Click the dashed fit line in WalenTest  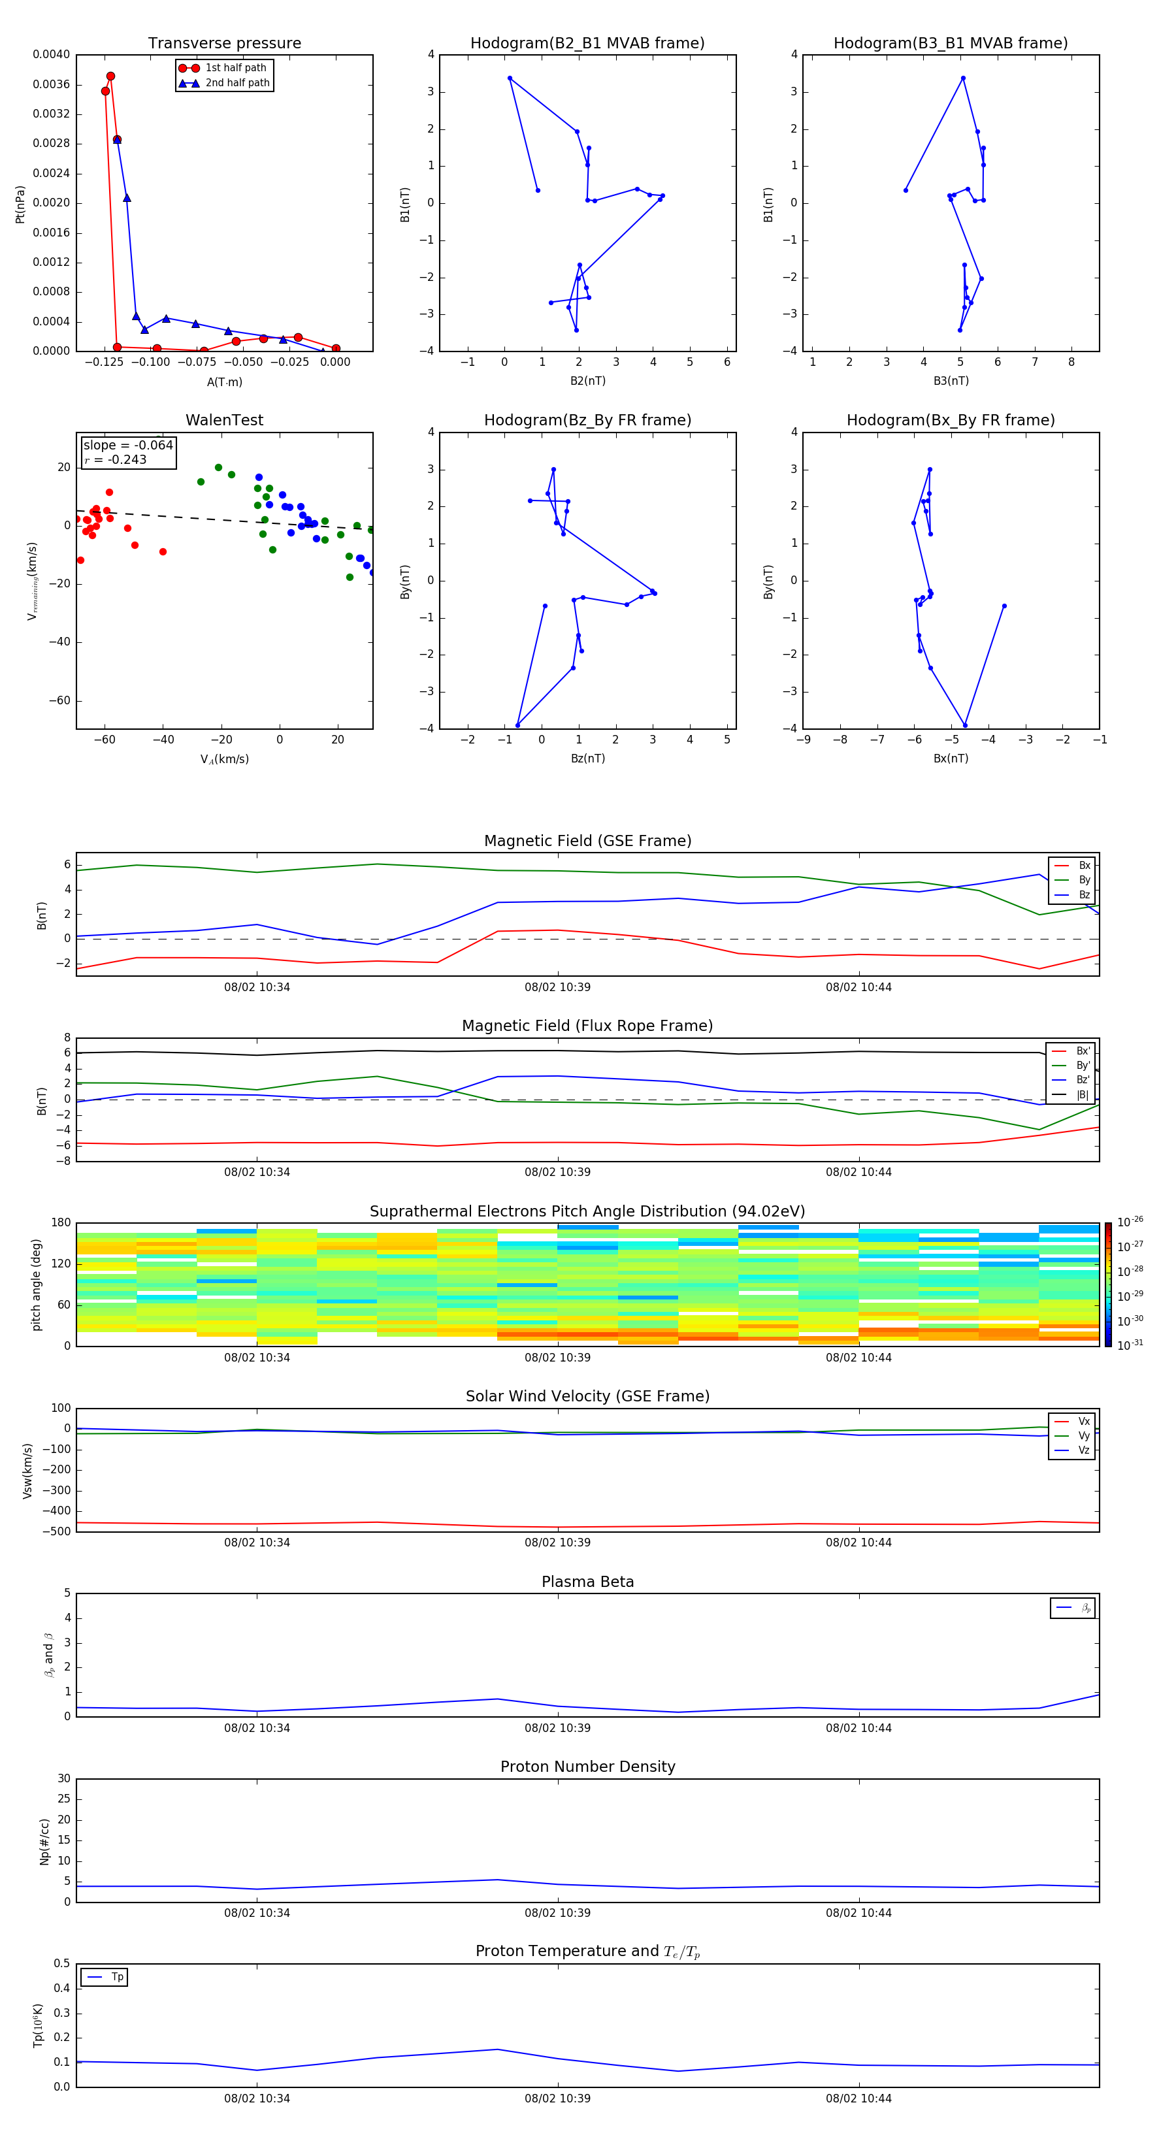[x=224, y=520]
